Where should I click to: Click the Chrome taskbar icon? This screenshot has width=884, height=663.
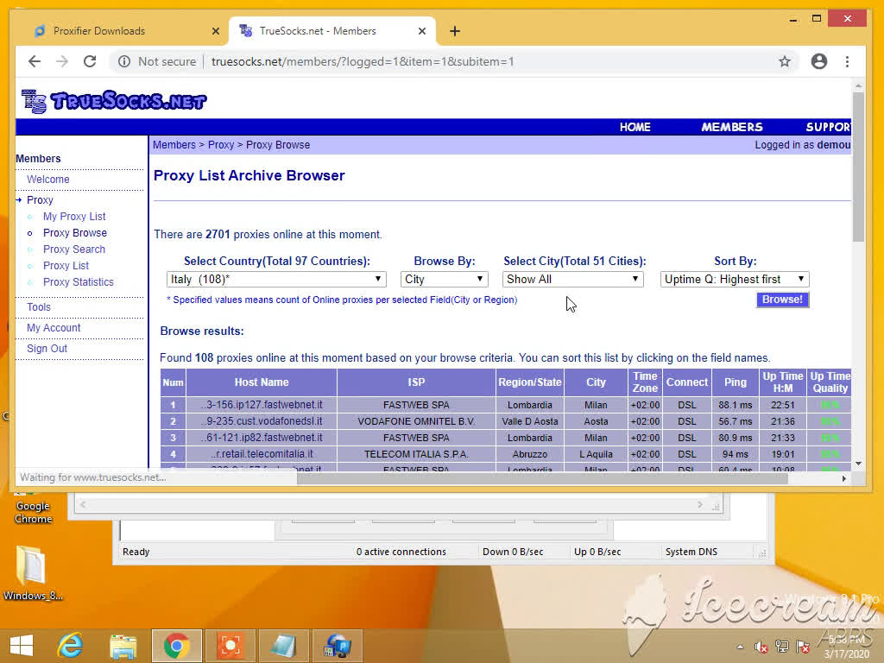click(x=176, y=646)
